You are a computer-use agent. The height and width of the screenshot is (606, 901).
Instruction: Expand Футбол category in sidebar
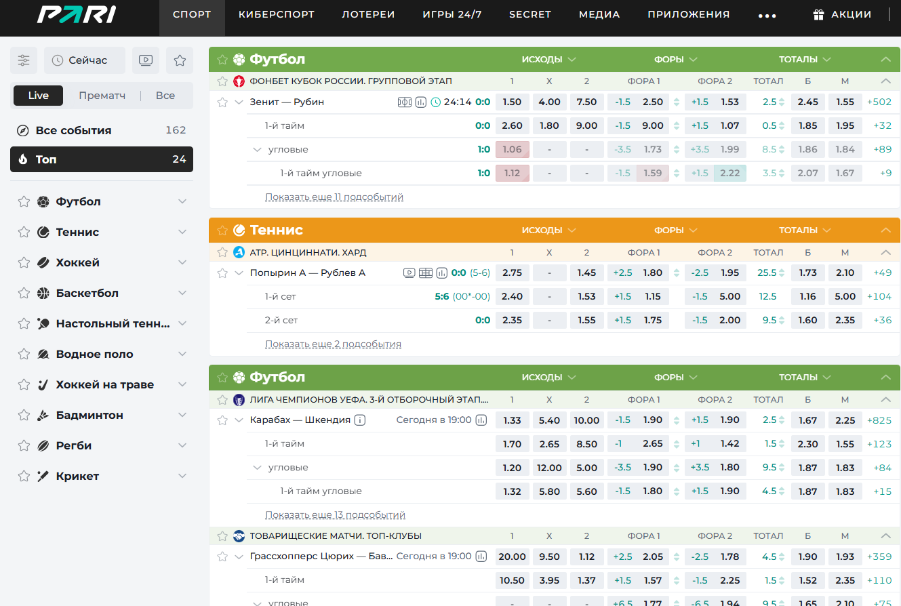(182, 201)
